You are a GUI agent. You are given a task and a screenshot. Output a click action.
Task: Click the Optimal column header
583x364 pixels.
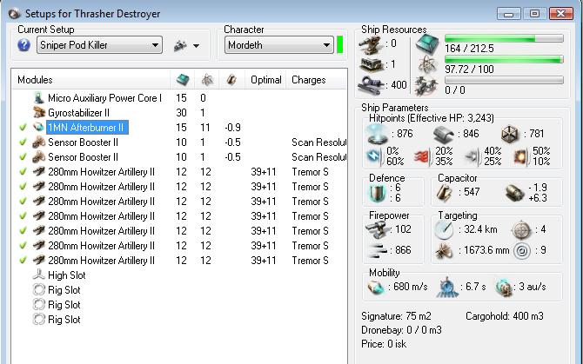point(266,80)
